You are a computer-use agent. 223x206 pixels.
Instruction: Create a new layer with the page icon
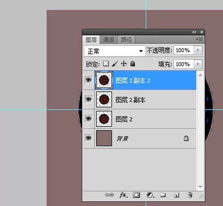point(176,195)
